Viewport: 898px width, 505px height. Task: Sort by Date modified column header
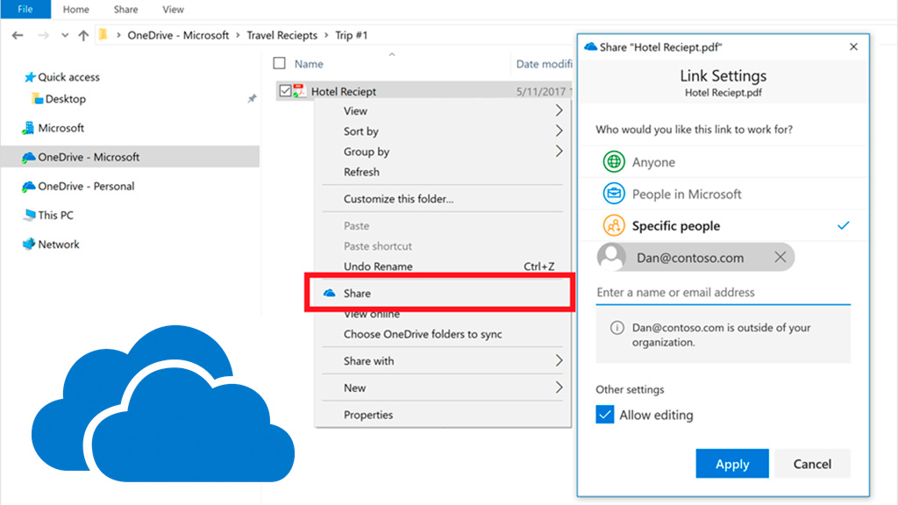(x=544, y=64)
